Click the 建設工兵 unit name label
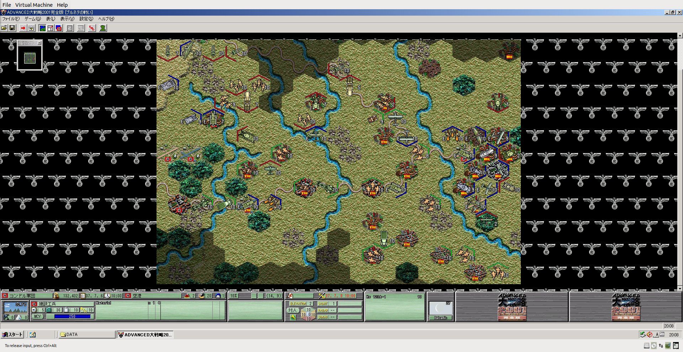This screenshot has width=683, height=352. pos(66,304)
